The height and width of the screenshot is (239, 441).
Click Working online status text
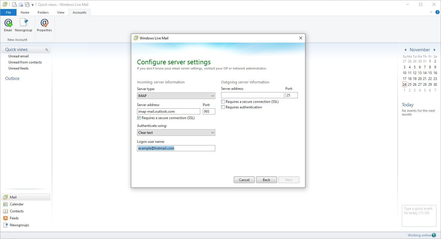pyautogui.click(x=419, y=235)
